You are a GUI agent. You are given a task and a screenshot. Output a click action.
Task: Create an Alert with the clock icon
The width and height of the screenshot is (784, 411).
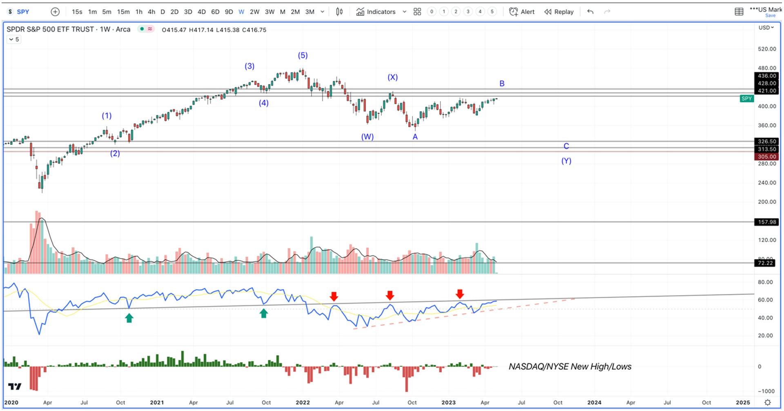point(522,12)
